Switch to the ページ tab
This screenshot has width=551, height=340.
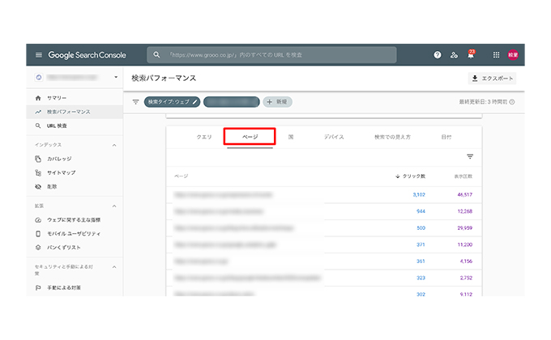[250, 137]
